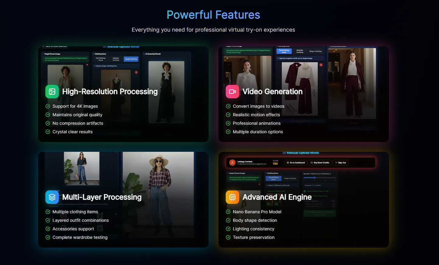Viewport: 439px width, 265px height.
Task: Click check icon beside Layered outfit combinations
Action: (x=48, y=220)
